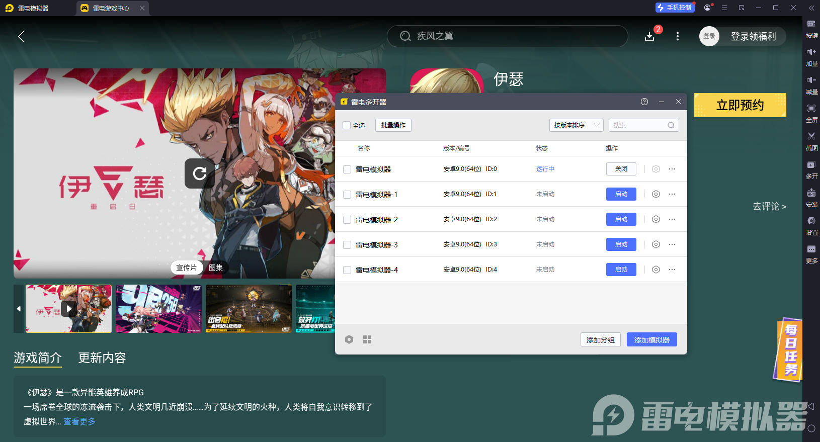This screenshot has width=820, height=442.
Task: Expand more options for 雷电模拟器-2
Action: click(x=672, y=219)
